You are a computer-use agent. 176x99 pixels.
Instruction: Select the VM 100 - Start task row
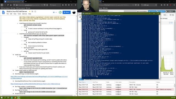point(126,87)
